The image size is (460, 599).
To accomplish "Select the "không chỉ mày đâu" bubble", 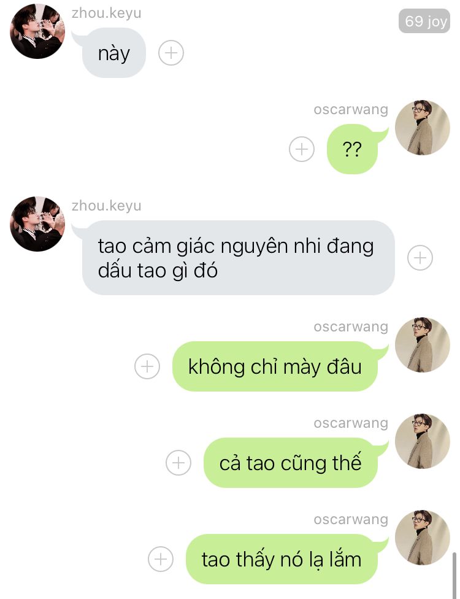I will tap(275, 366).
